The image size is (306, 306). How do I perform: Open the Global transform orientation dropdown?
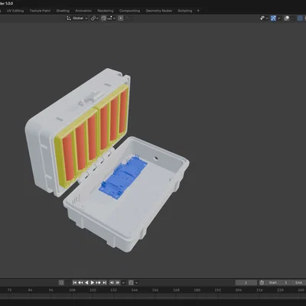pyautogui.click(x=77, y=18)
